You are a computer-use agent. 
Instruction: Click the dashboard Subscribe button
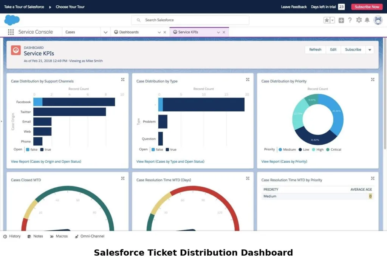pyautogui.click(x=353, y=49)
